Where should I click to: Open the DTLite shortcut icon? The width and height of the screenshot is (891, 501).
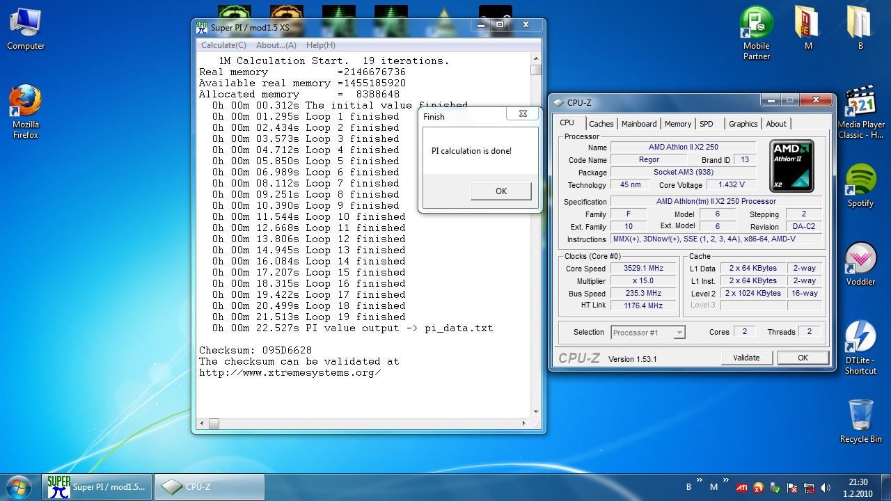coord(860,348)
